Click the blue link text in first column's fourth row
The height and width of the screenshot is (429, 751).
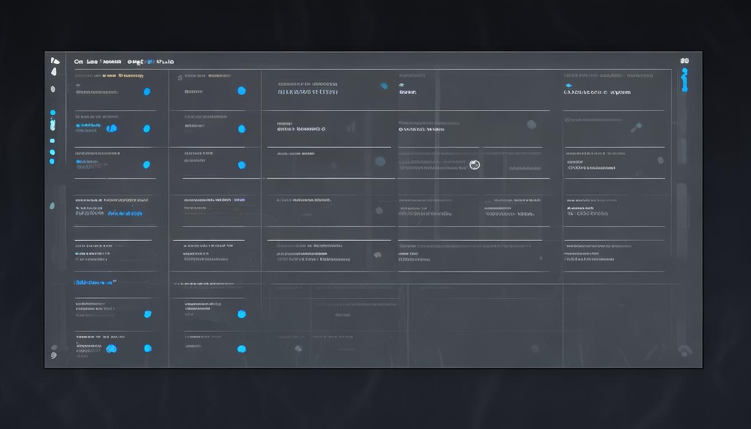coord(125,213)
